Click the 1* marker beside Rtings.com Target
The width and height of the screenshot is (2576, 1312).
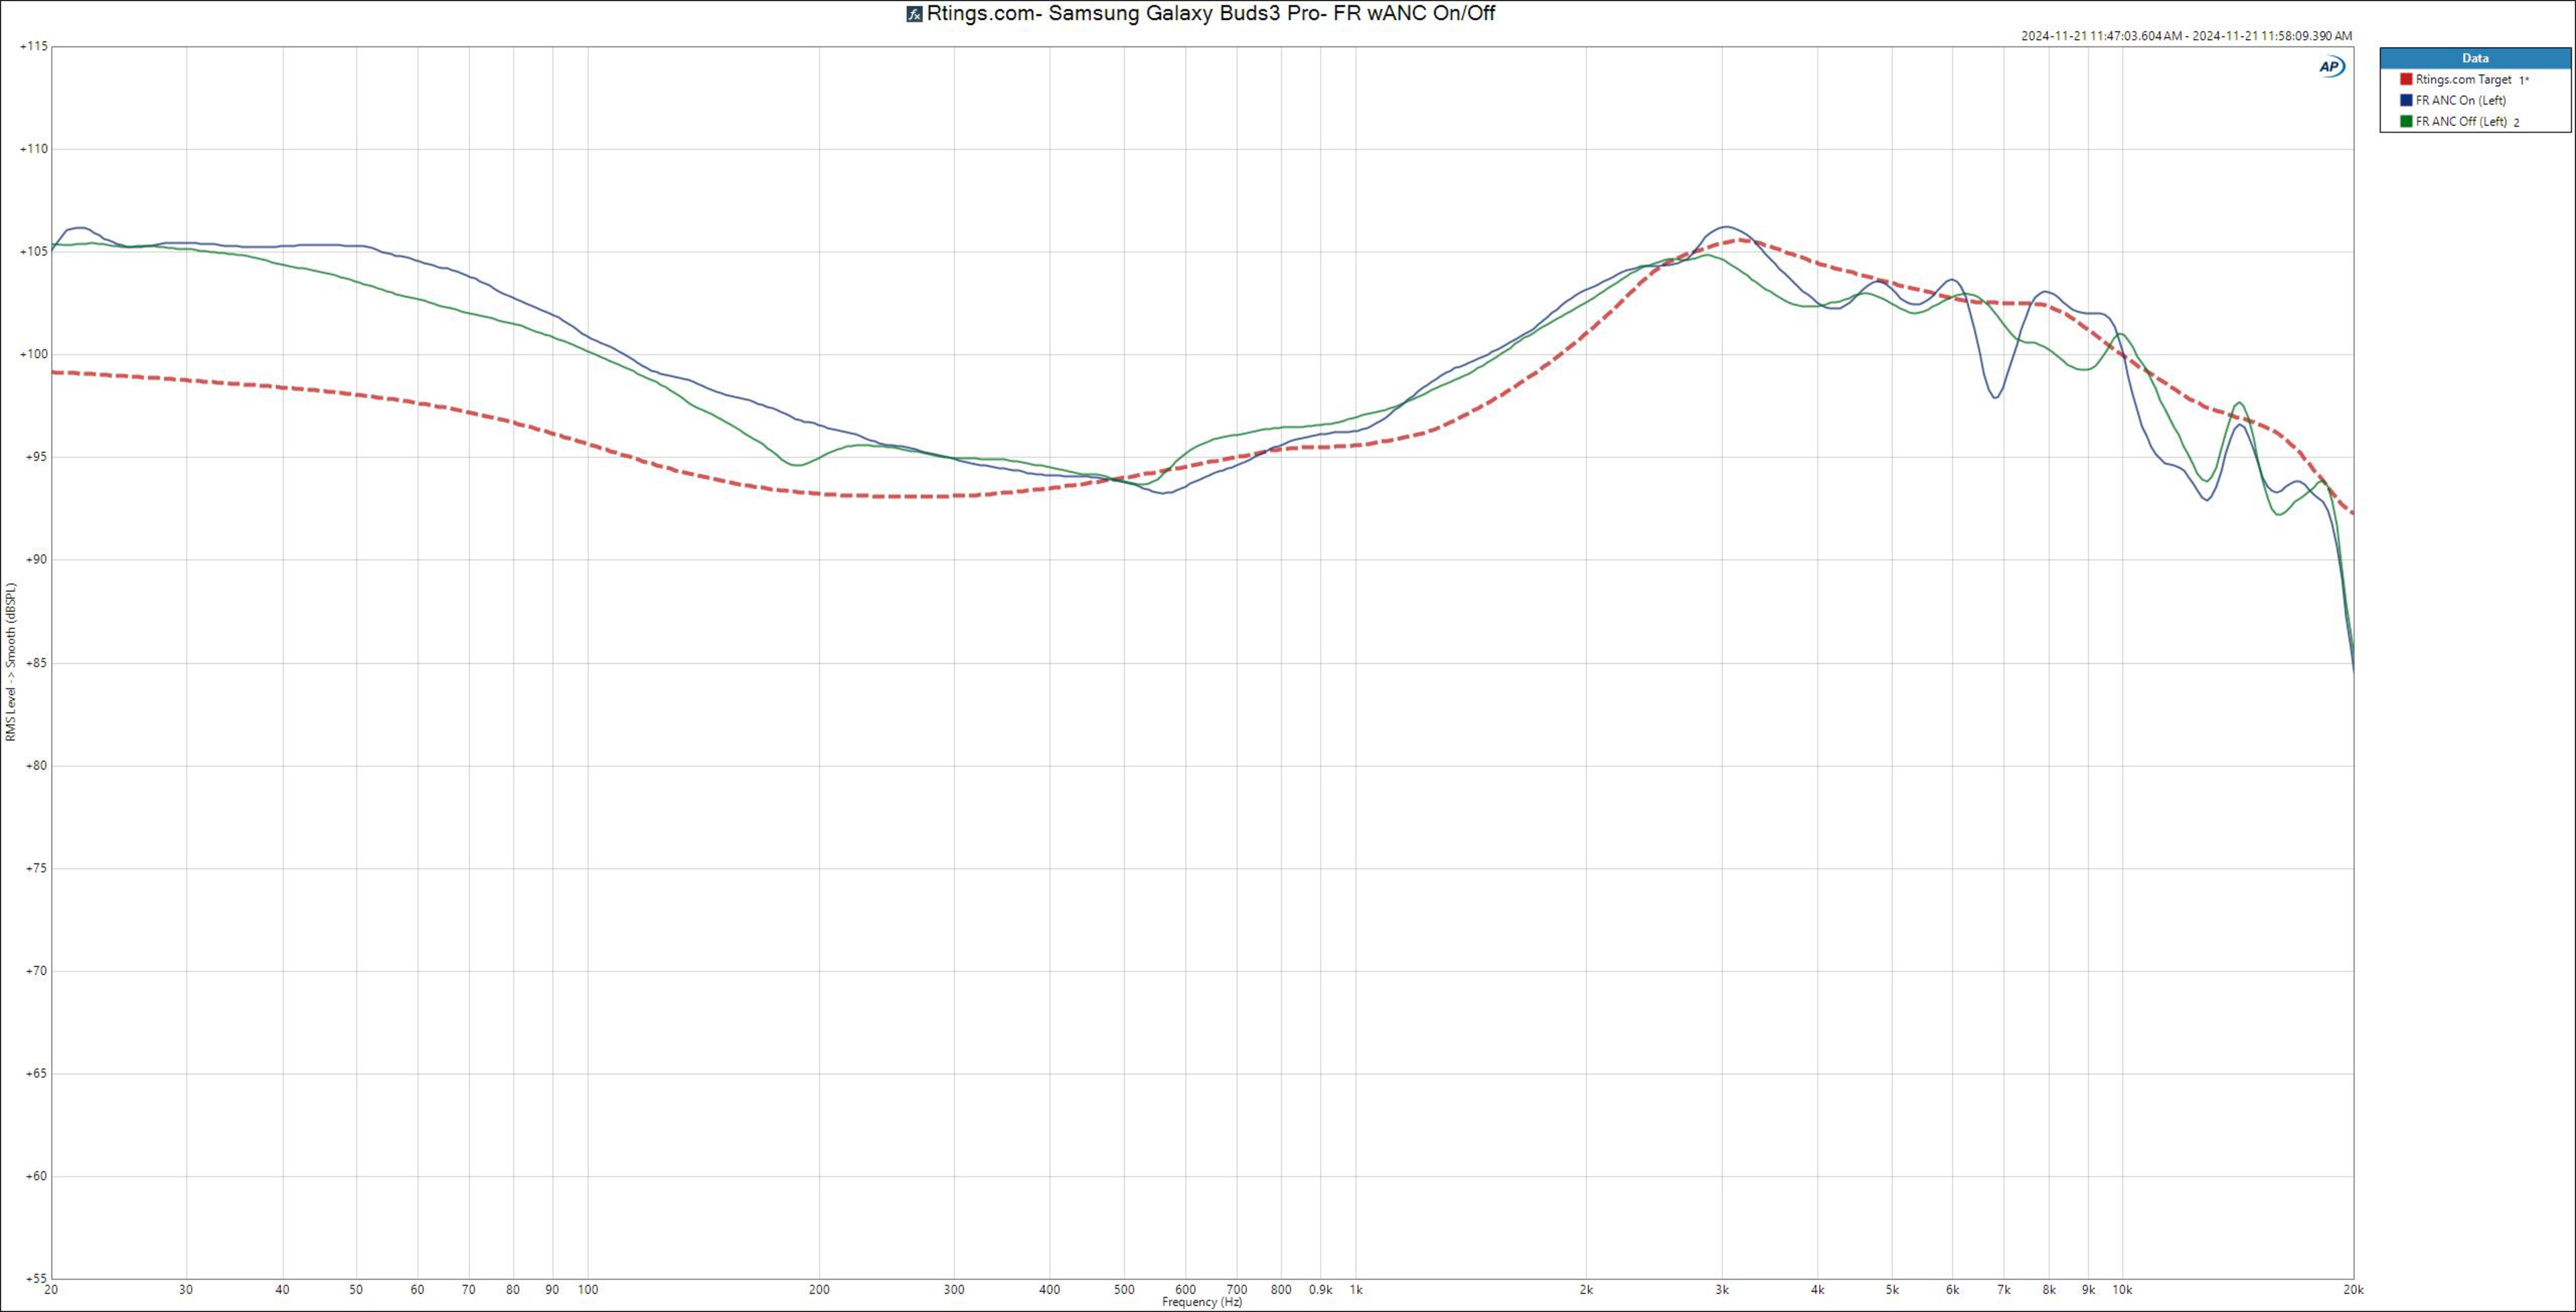point(2523,80)
